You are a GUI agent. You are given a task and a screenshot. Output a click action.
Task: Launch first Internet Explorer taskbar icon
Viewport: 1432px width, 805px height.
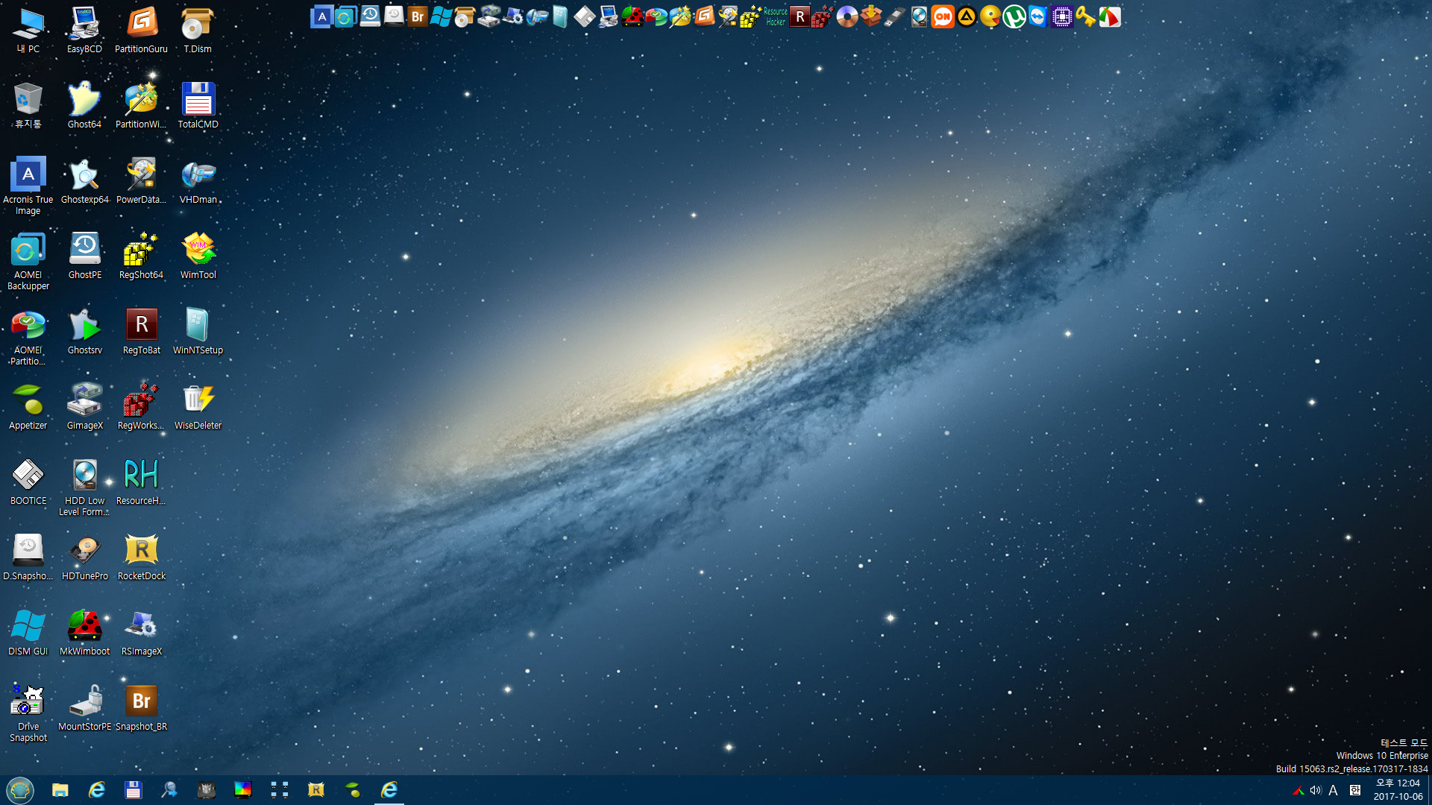[x=96, y=790]
